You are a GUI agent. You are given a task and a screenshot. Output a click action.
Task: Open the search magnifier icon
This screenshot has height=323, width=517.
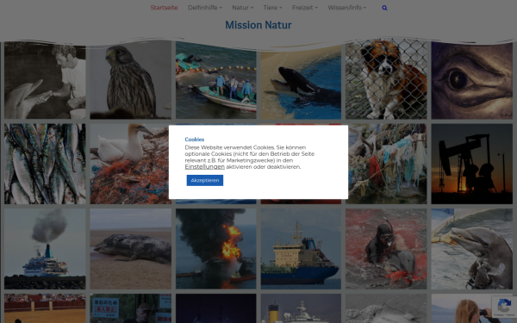pyautogui.click(x=384, y=8)
